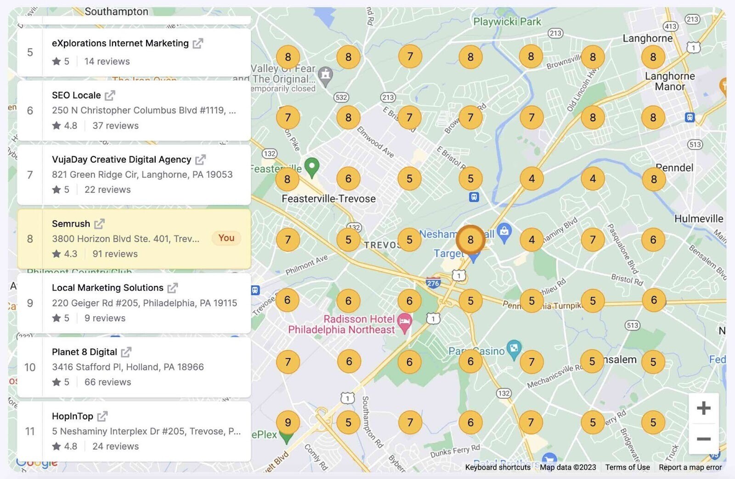This screenshot has width=735, height=479.
Task: Open SEO Locale external link icon
Action: point(110,96)
